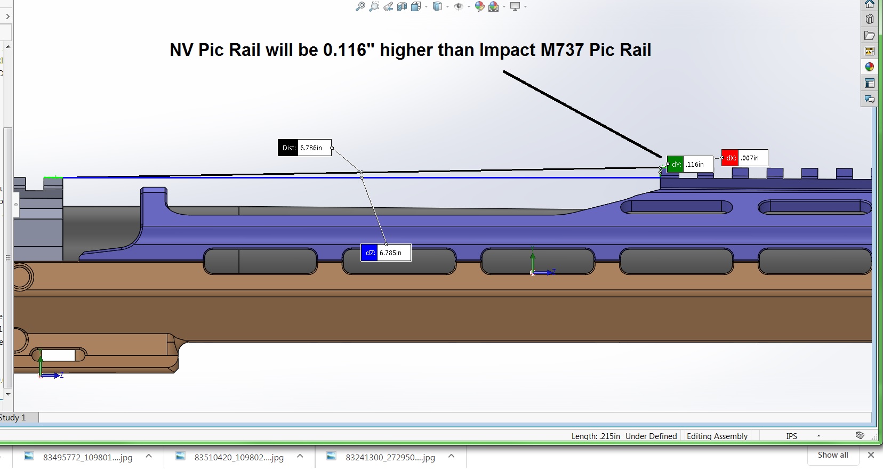Viewport: 883px width, 471px height.
Task: Click the left panel scroll down arrow
Action: 7,394
